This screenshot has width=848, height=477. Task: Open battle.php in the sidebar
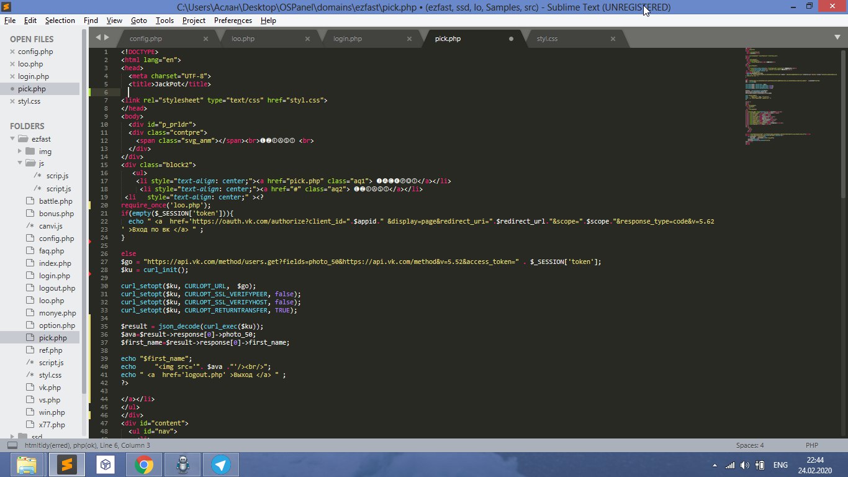click(x=55, y=201)
